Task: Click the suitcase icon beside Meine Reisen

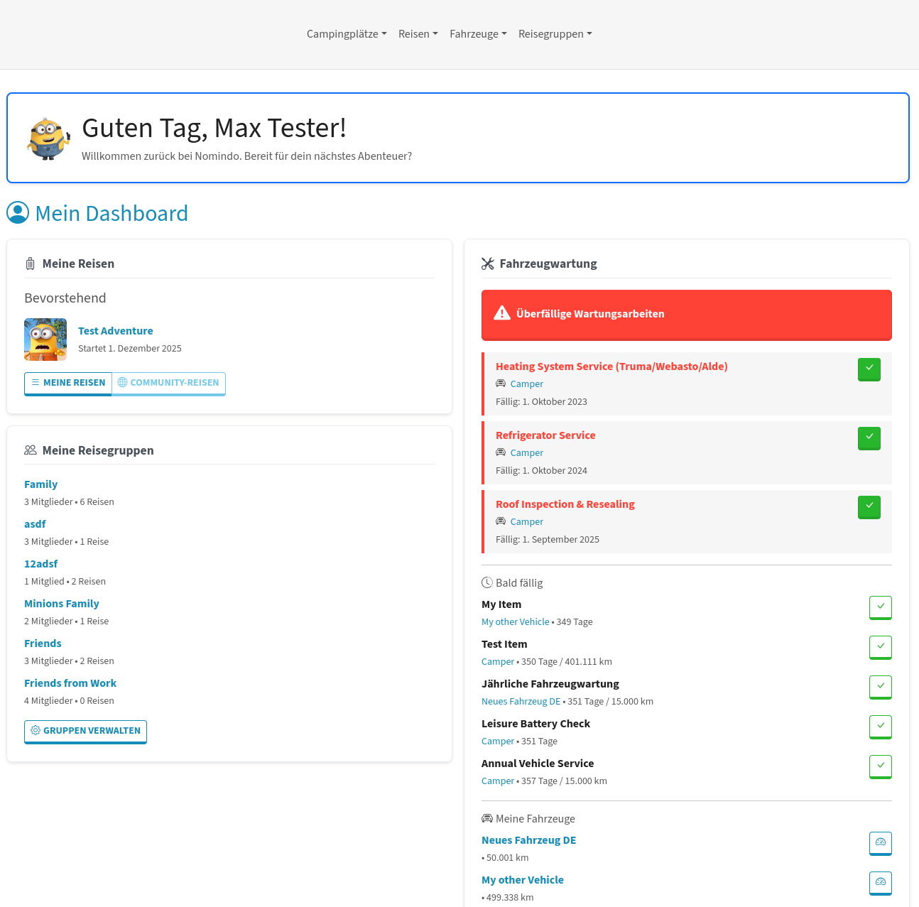Action: 30,264
